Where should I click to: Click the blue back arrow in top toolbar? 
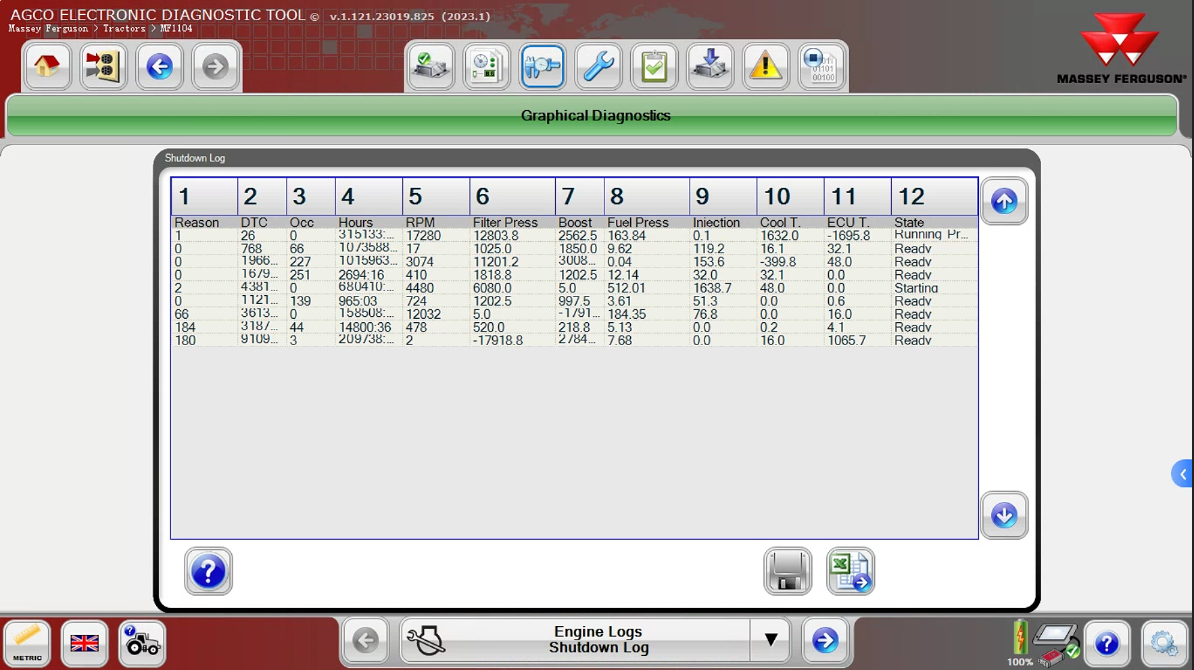[x=160, y=66]
